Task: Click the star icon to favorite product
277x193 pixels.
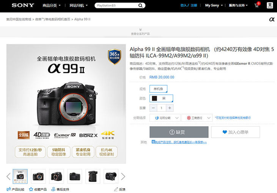Action: [x=32, y=189]
